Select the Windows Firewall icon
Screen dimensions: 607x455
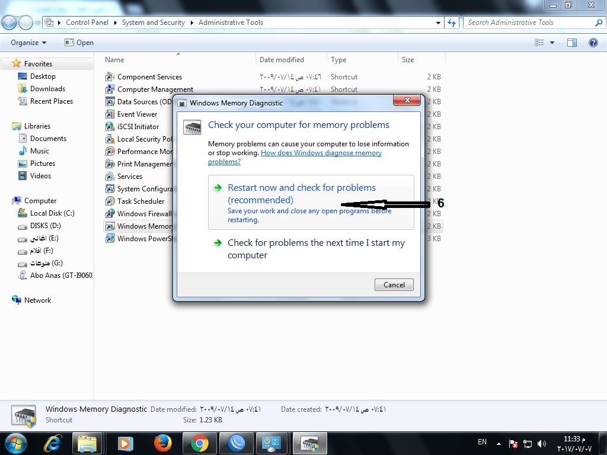[x=110, y=213]
